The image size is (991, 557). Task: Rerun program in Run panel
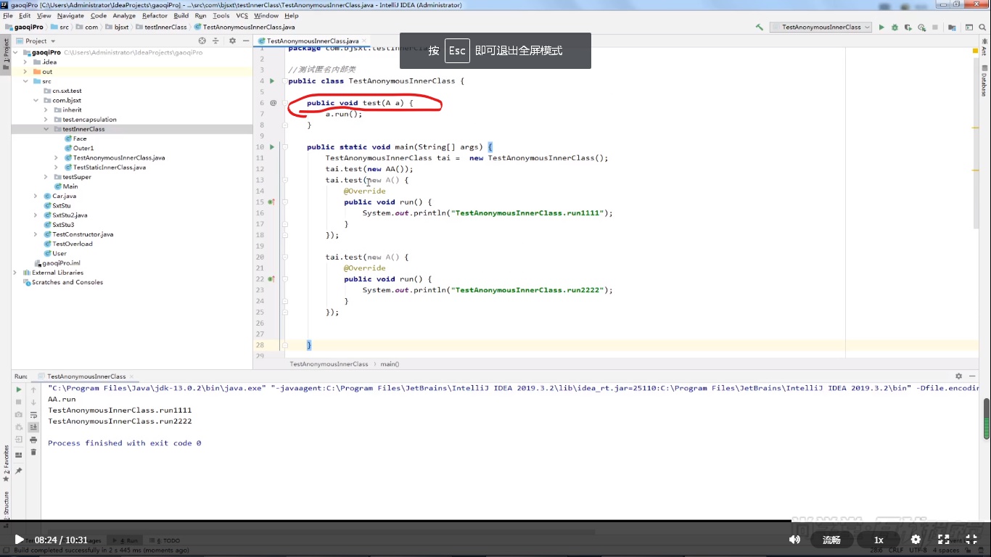tap(19, 389)
